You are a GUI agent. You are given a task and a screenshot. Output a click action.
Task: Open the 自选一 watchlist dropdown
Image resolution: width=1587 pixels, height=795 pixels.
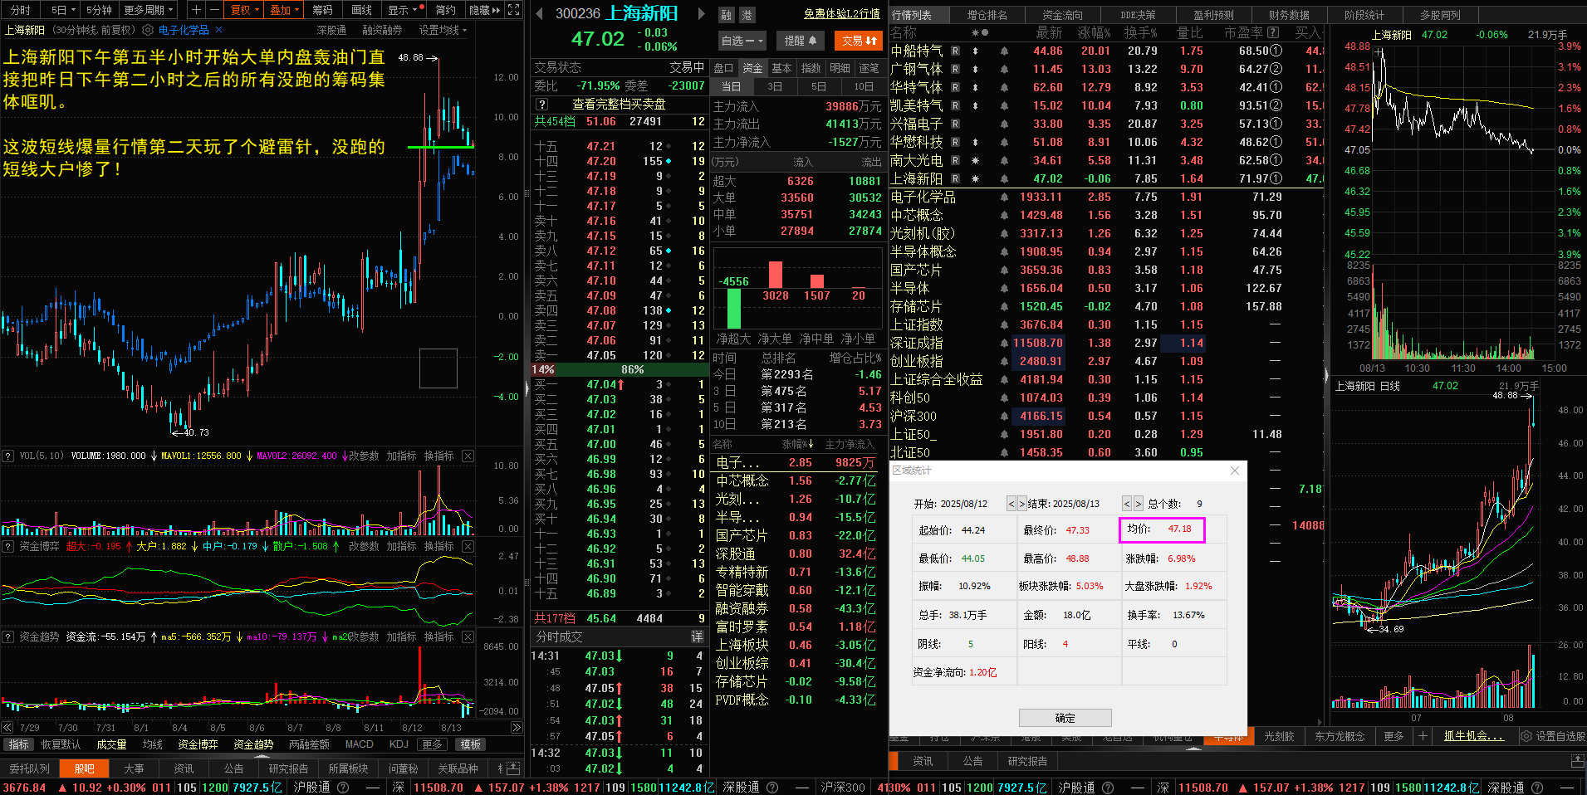[742, 41]
